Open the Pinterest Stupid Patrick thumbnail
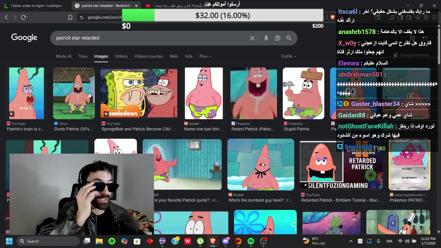 click(x=304, y=93)
